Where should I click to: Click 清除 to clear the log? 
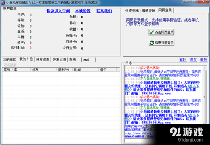point(204,60)
